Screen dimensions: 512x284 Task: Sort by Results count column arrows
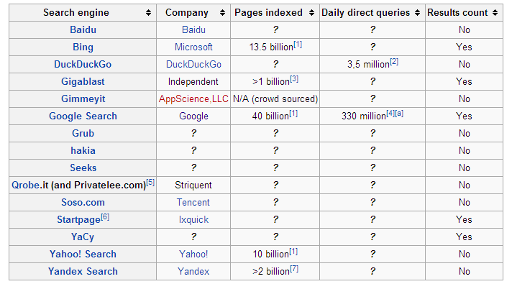click(x=495, y=13)
